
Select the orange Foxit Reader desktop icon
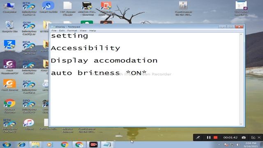point(9,85)
